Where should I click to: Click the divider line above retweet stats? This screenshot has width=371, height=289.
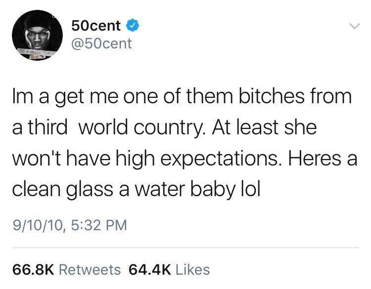coord(185,248)
